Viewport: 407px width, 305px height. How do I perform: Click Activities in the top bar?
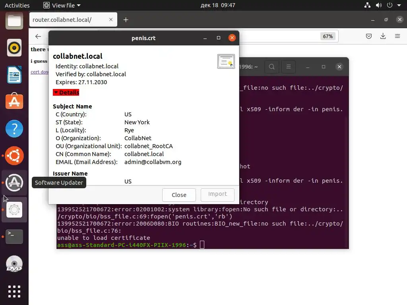coord(17,5)
